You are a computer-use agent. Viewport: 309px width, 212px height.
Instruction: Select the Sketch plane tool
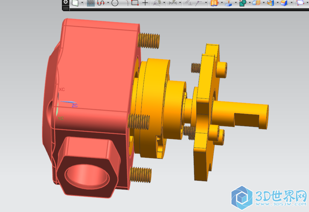pyautogui.click(x=75, y=3)
